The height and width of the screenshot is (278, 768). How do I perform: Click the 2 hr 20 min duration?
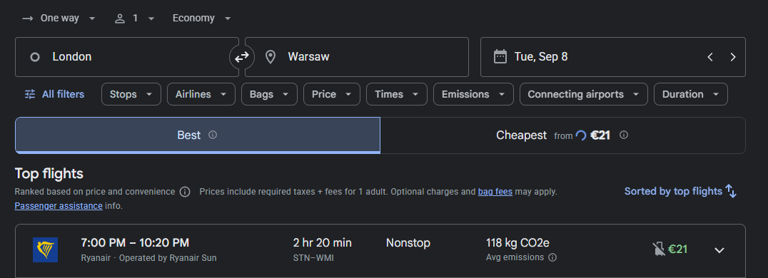click(323, 243)
